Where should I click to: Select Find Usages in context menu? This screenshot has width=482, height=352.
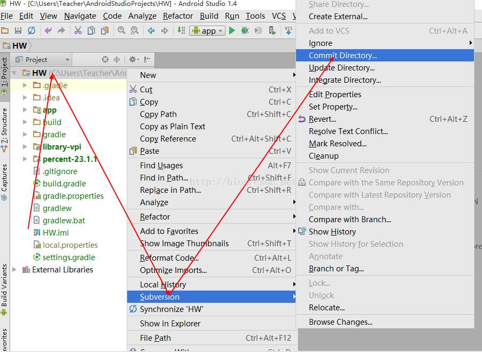click(x=212, y=165)
